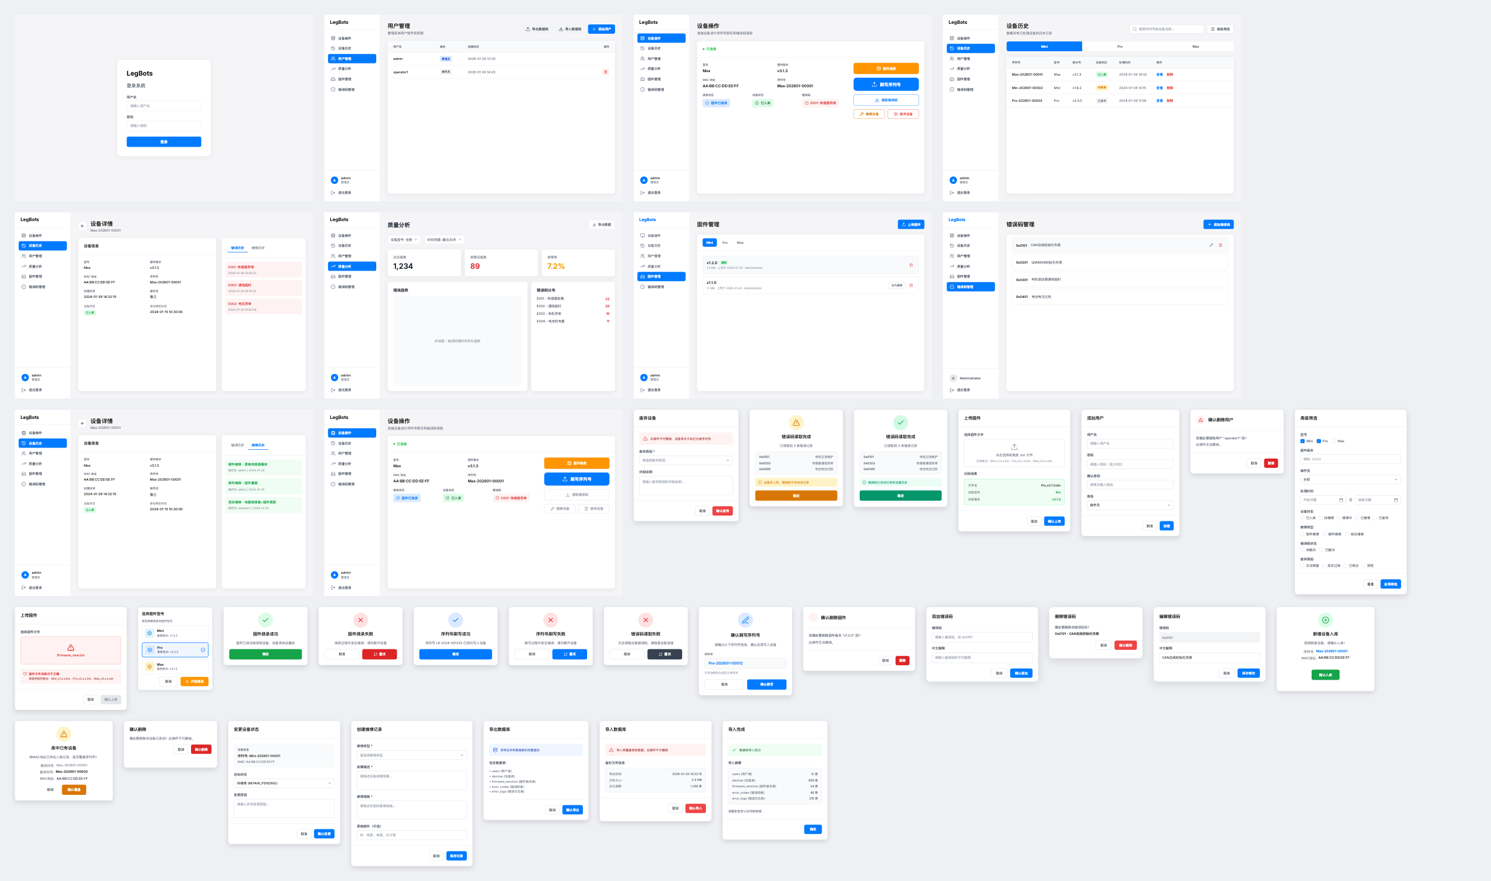
Task: Click 导出数据库 on 用户管理 page
Action: tap(537, 29)
